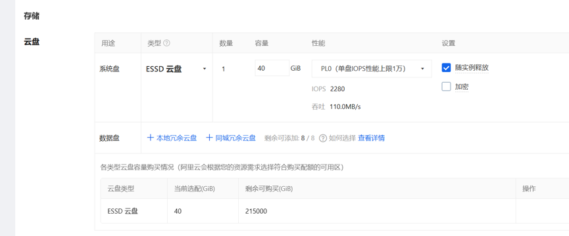
Task: Open the ESSD 云盘 type dropdown
Action: 176,69
